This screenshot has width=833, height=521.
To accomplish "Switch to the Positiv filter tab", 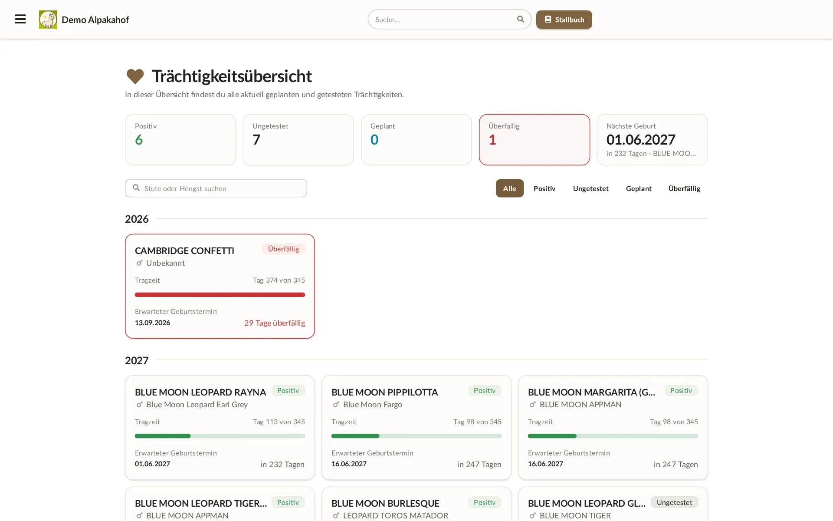I will point(544,188).
